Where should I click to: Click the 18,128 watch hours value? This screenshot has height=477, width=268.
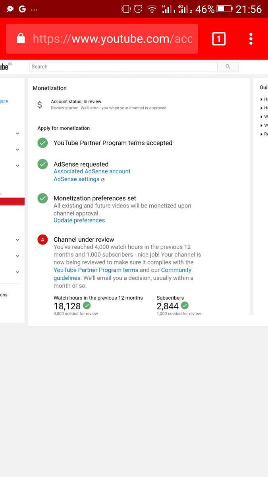point(67,306)
